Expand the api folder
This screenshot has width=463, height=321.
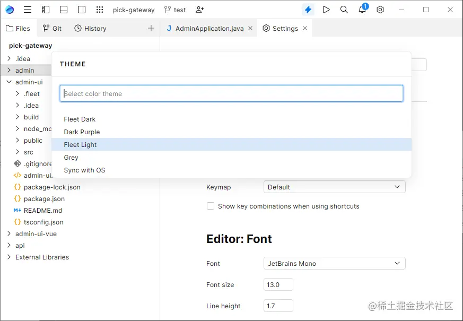click(9, 246)
